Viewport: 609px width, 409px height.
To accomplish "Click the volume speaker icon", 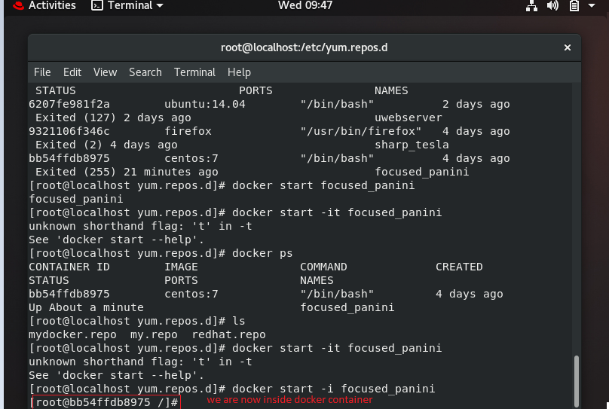I will click(552, 6).
